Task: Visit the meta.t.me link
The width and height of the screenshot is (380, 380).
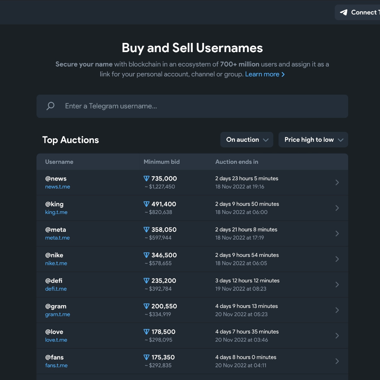Action: (57, 238)
